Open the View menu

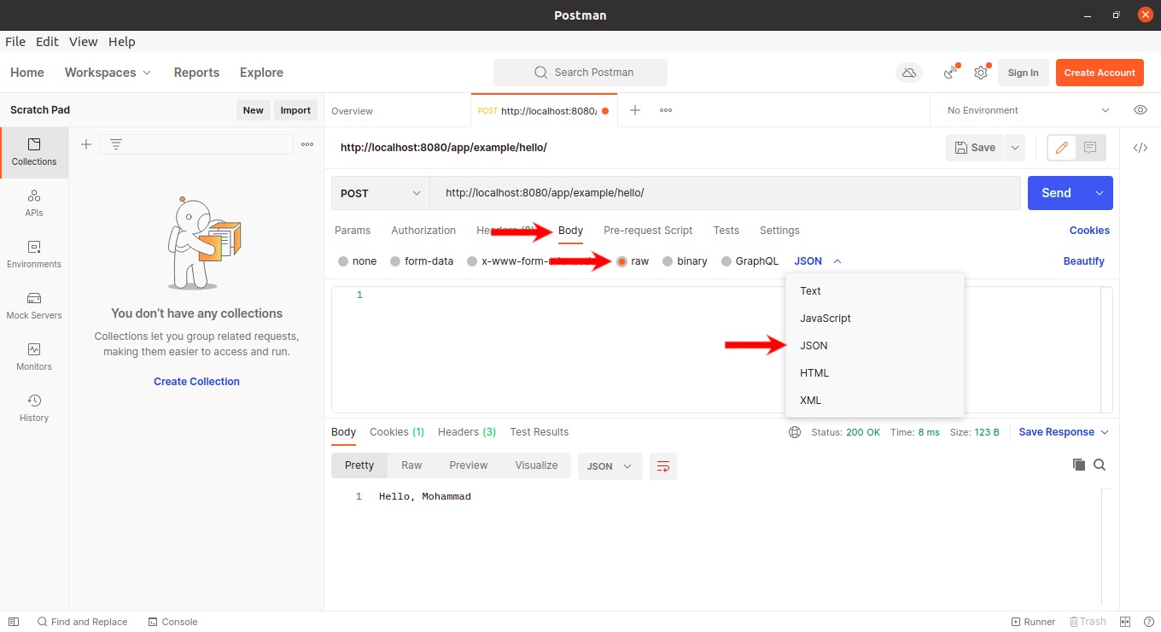[x=83, y=42]
